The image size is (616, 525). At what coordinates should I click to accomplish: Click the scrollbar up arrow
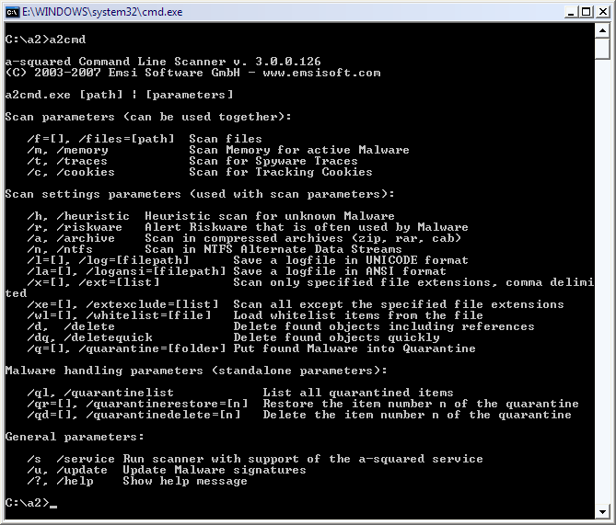[x=602, y=30]
